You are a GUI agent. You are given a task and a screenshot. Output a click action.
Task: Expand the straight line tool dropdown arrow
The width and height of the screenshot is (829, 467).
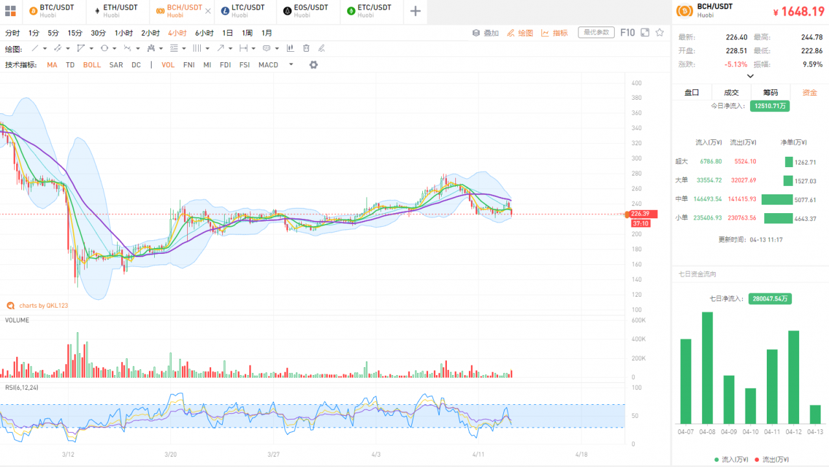[x=45, y=49]
